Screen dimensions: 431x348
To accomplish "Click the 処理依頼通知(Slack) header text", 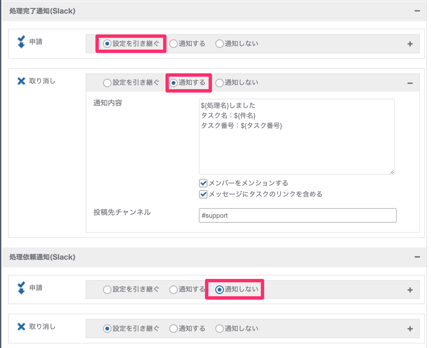I will (42, 257).
